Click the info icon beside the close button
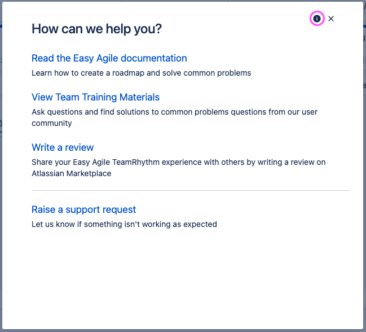The width and height of the screenshot is (366, 332). tap(317, 19)
